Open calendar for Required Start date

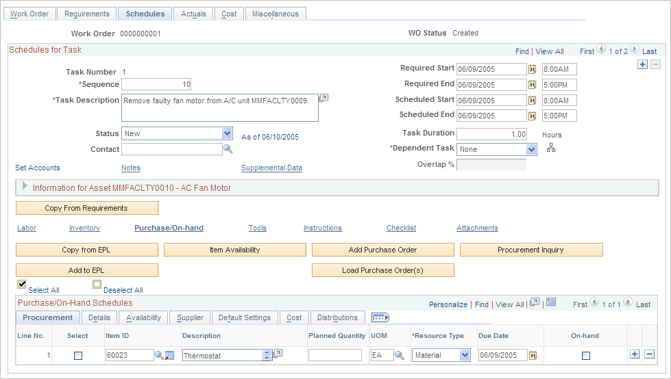[532, 69]
